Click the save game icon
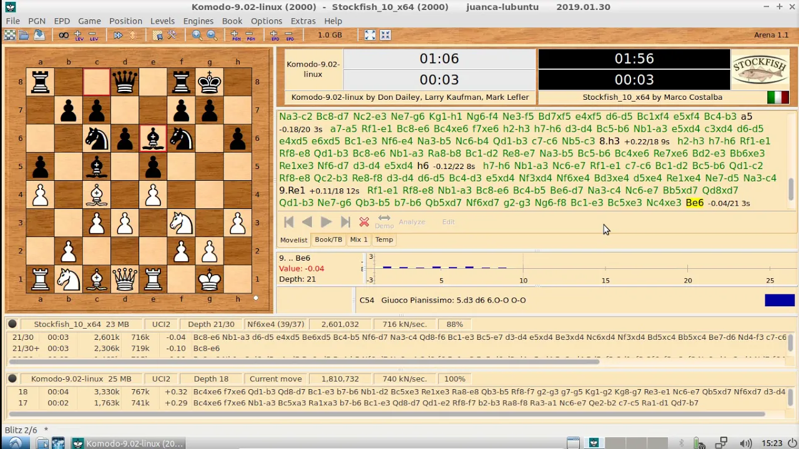 tap(39, 36)
